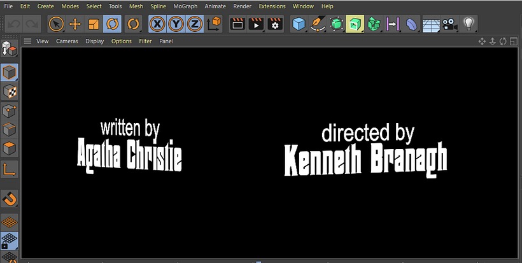
Task: Toggle the active view maximize icon
Action: tap(513, 41)
